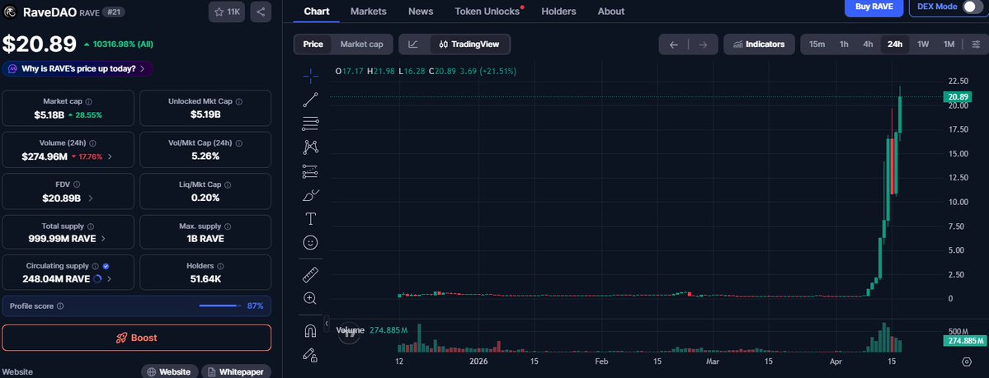Click the Buy RAVE button

874,7
